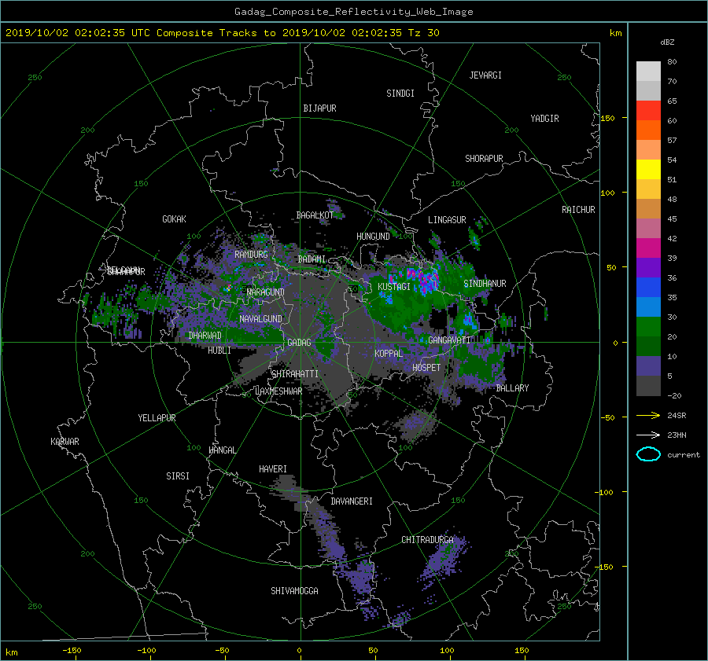This screenshot has height=661, width=708.
Task: Click the HUNGUND city label
Action: tap(373, 236)
